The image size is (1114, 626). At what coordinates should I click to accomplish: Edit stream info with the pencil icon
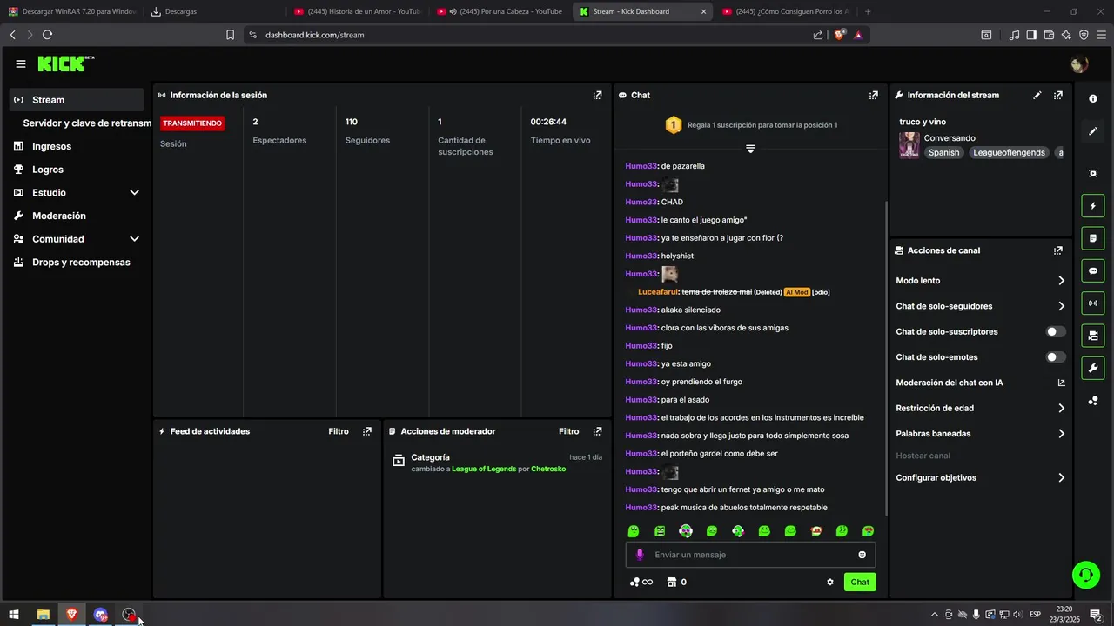pyautogui.click(x=1037, y=95)
